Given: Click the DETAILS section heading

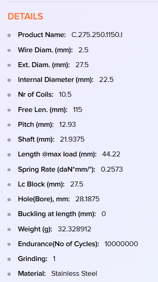Looking at the screenshot, I should (x=25, y=16).
